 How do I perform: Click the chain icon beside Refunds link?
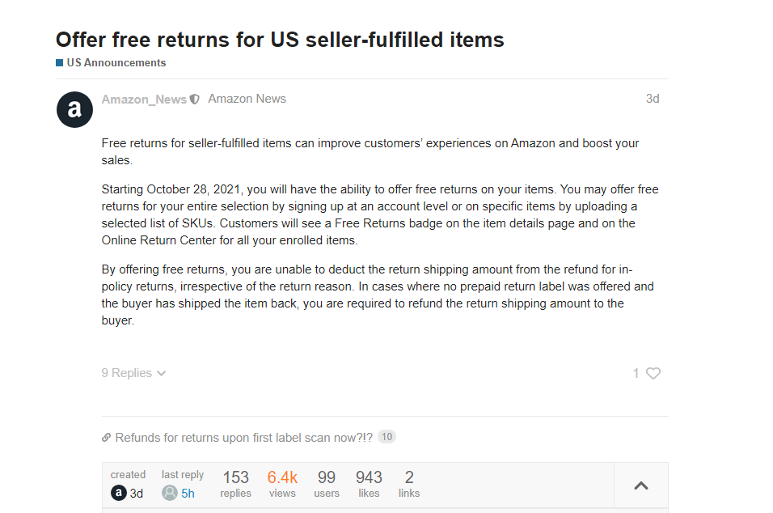tap(106, 438)
